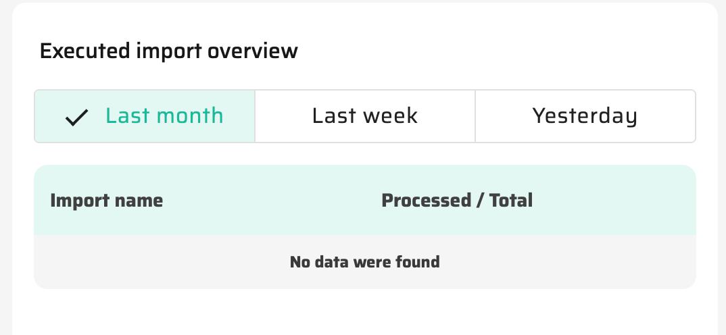Click the checkmark icon beside Last month
The height and width of the screenshot is (335, 726).
(77, 118)
